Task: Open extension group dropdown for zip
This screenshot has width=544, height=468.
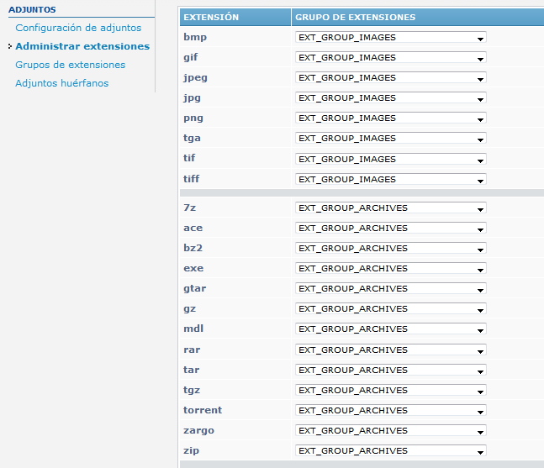Action: coord(390,451)
